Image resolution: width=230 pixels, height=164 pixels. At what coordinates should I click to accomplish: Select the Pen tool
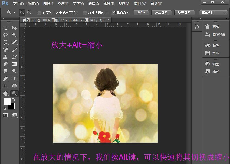click(5, 79)
